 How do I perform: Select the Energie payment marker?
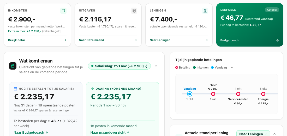coord(263,94)
